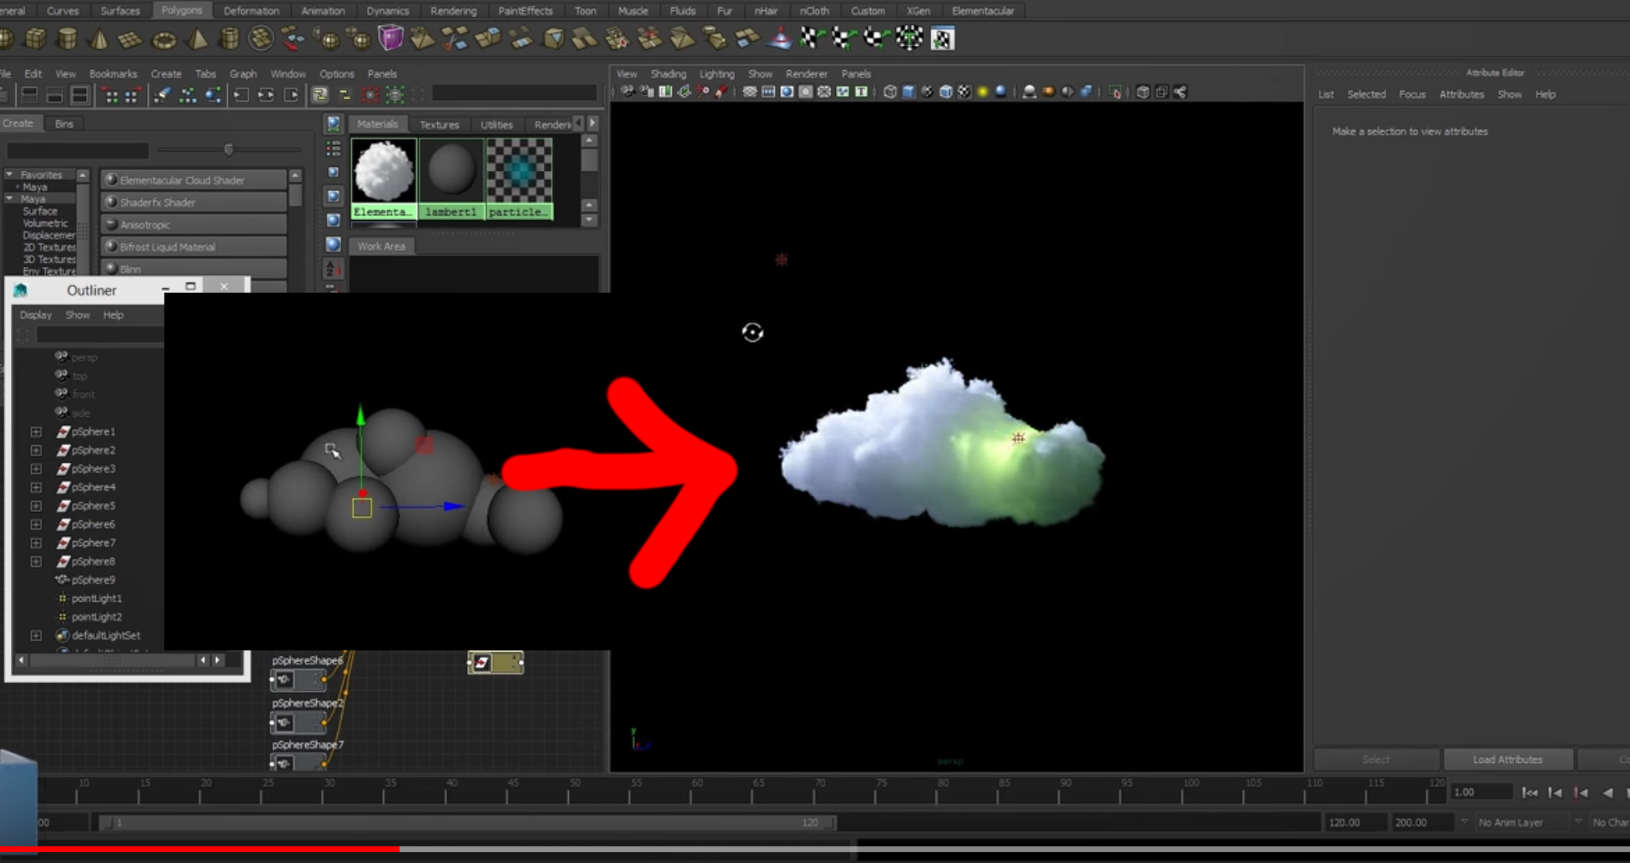The width and height of the screenshot is (1630, 863).
Task: Show top and bottom tabs in Hypershade
Action: tap(79, 95)
